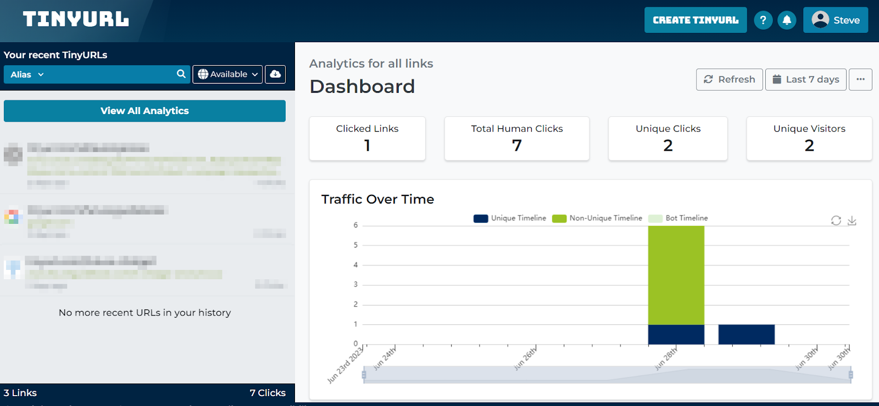879x406 pixels.
Task: Click the TinyURL logo
Action: (76, 20)
